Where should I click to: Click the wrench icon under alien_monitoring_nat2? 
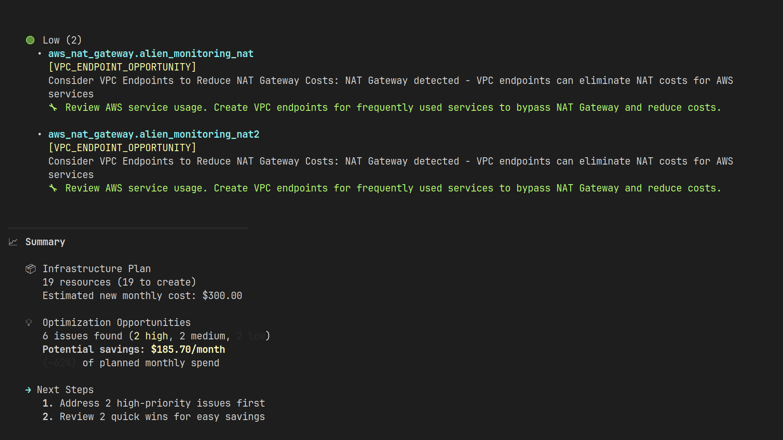coord(53,188)
